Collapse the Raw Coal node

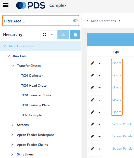[x=9, y=56]
